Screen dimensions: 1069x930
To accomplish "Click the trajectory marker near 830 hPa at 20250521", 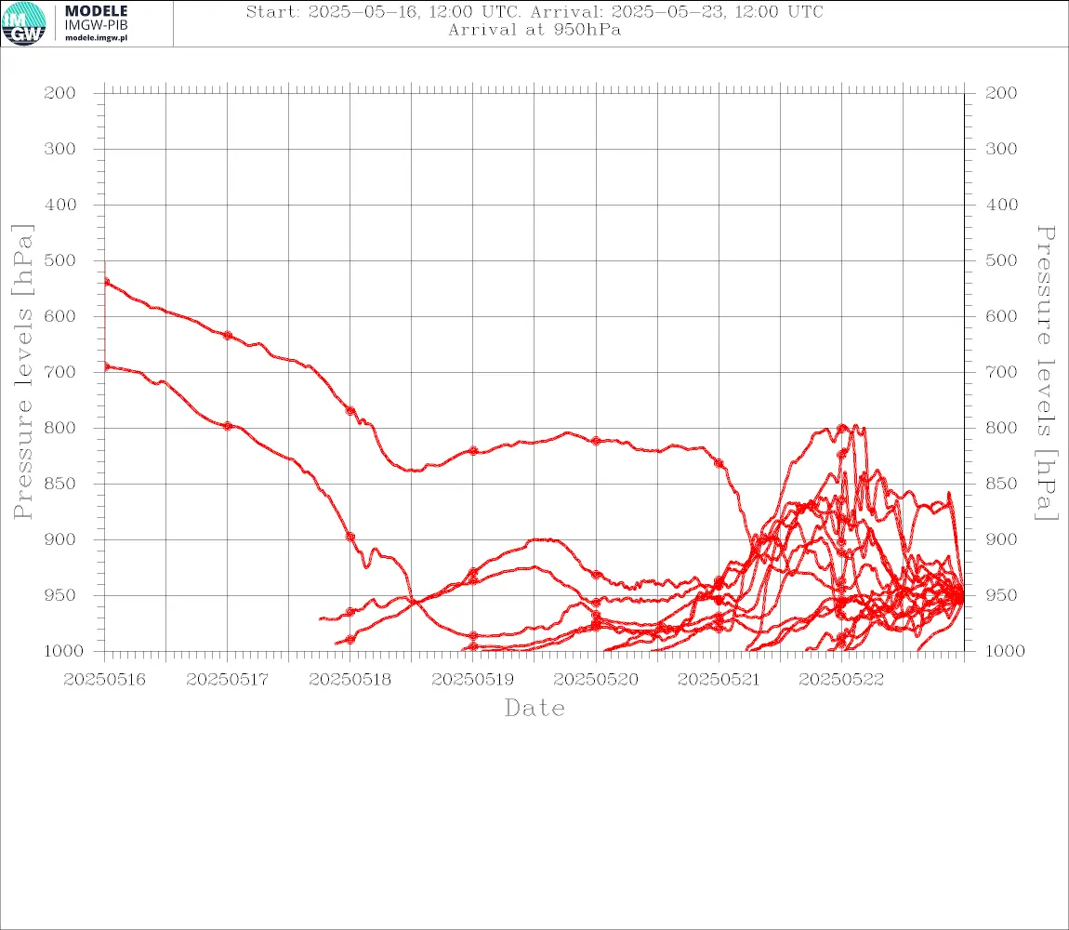I will [x=719, y=463].
